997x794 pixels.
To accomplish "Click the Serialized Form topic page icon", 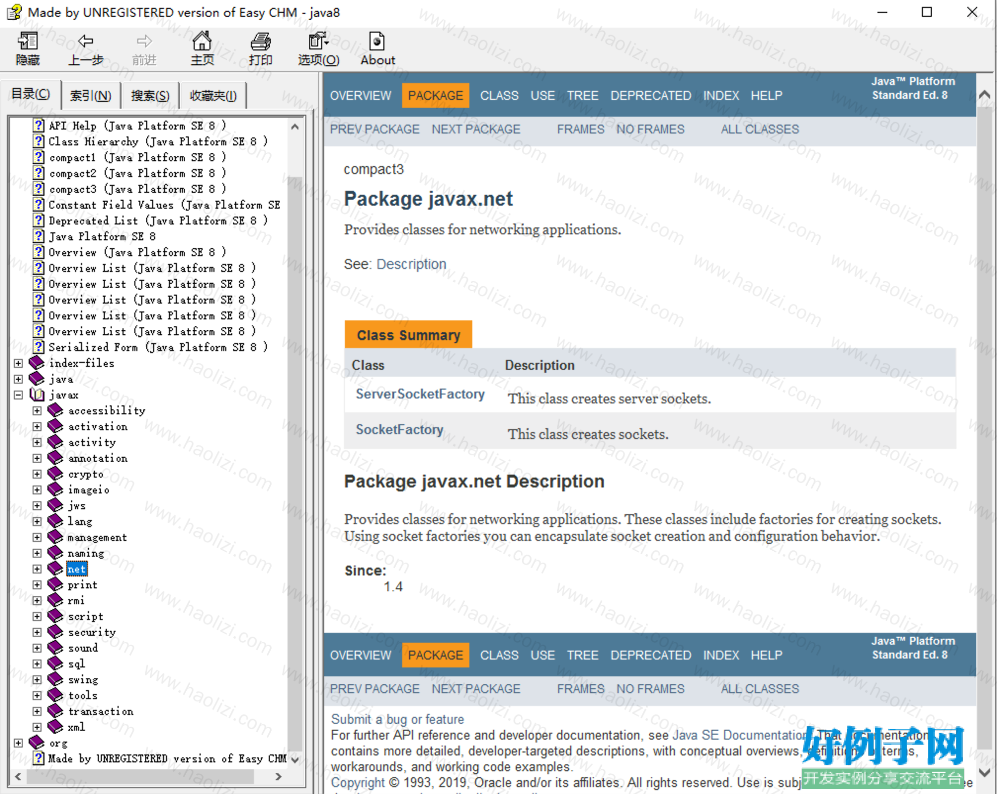I will point(39,347).
